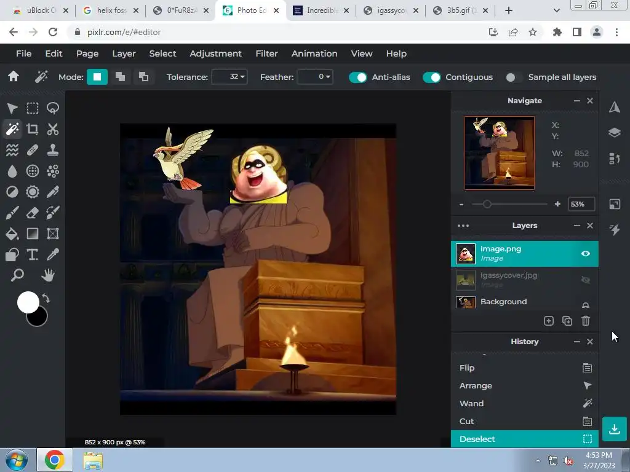The height and width of the screenshot is (472, 630).
Task: Click the zoom out minus button
Action: tap(461, 204)
